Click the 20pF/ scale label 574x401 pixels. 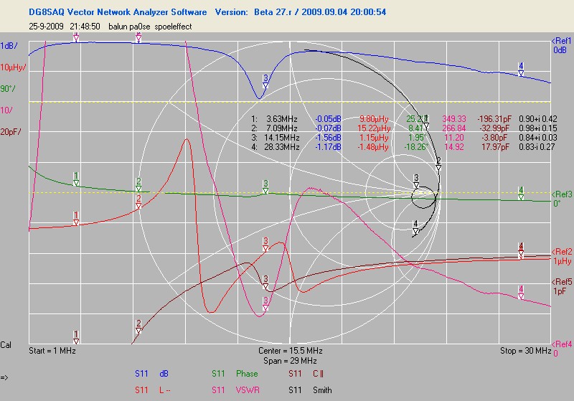click(x=11, y=131)
